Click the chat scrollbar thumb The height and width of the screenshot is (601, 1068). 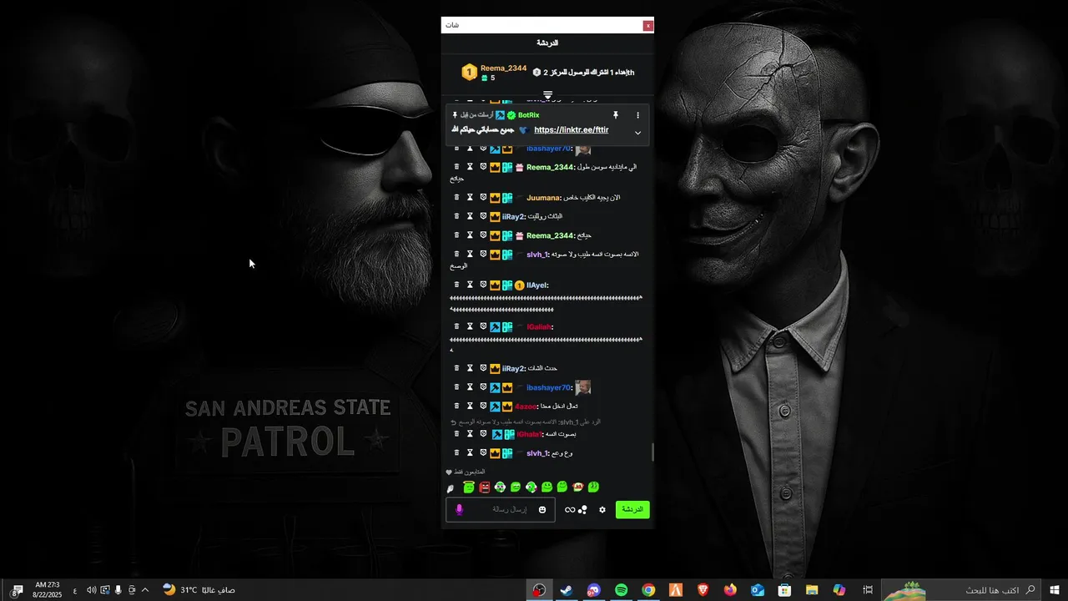652,452
